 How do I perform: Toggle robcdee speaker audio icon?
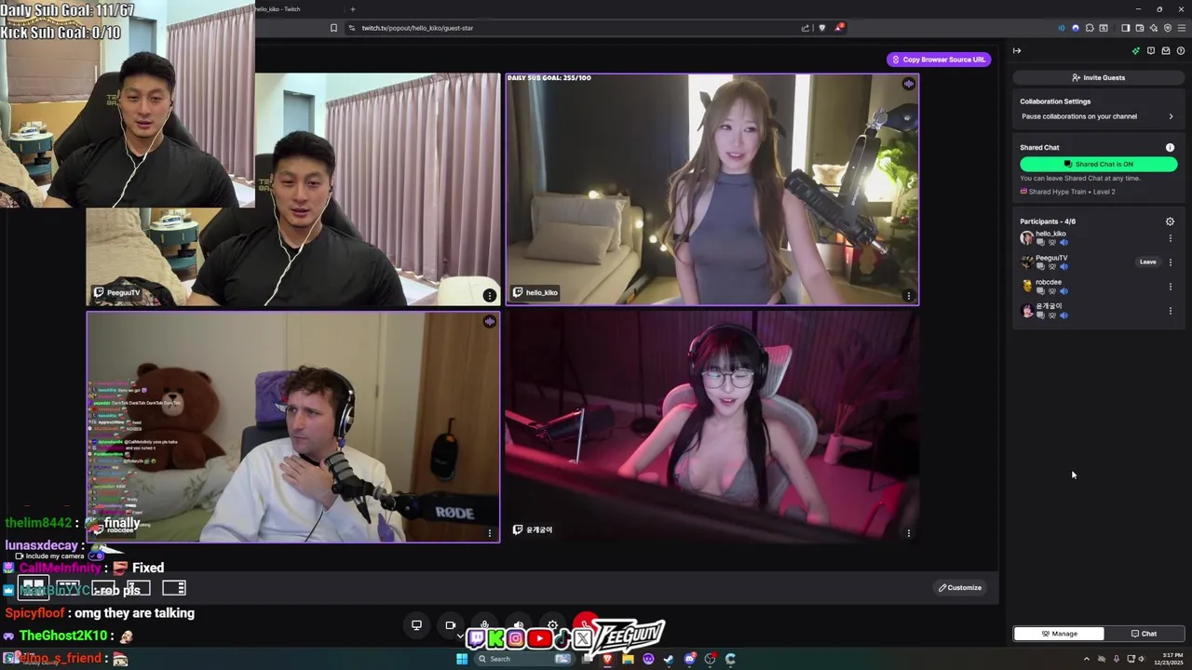(1063, 291)
